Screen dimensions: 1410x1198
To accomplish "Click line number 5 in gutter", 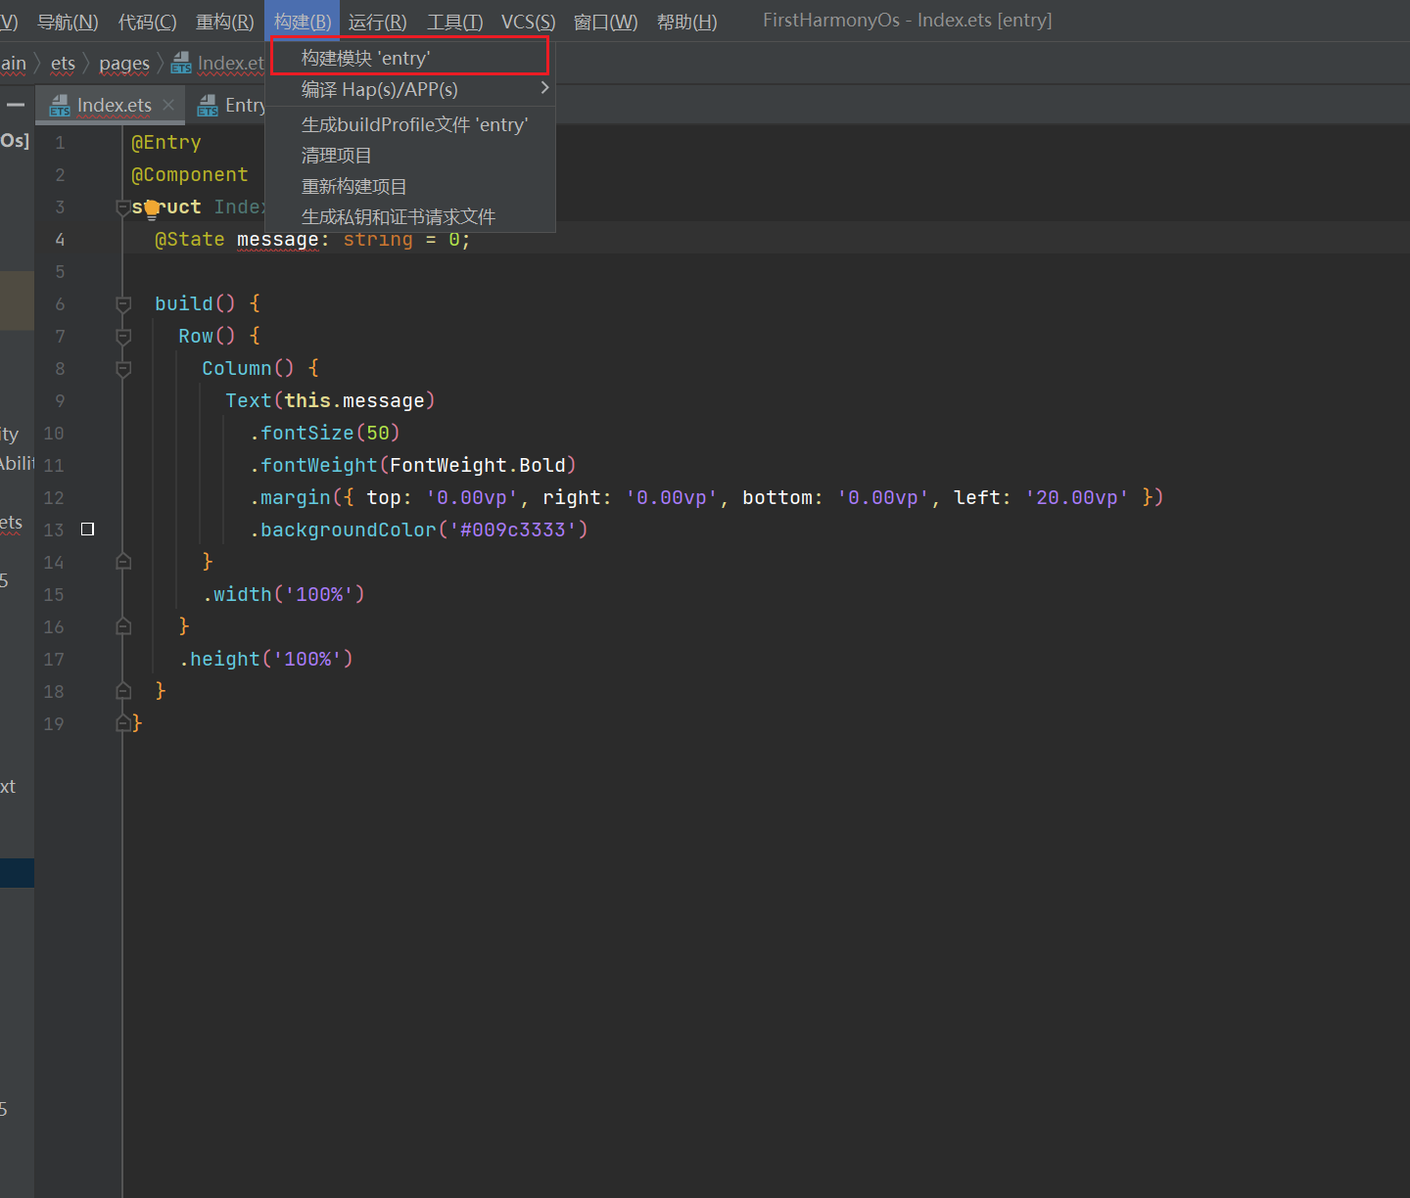I will click(60, 271).
